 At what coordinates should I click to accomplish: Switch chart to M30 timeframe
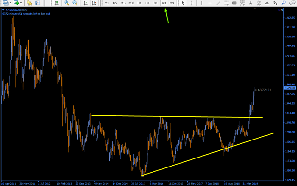(x=131, y=3)
